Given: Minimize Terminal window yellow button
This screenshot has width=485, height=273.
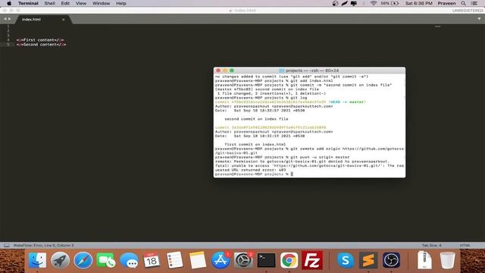Looking at the screenshot, I should point(225,71).
